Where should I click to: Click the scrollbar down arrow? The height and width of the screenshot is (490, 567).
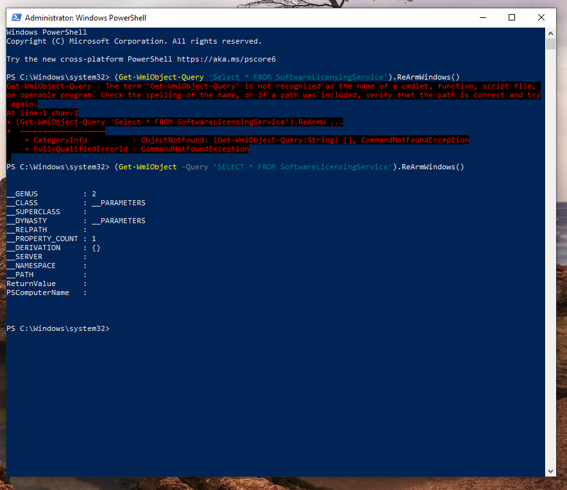pos(550,471)
